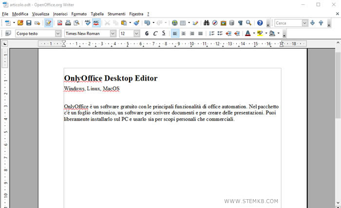Increase the paragraph indent
341x208 pixels.
point(237,33)
